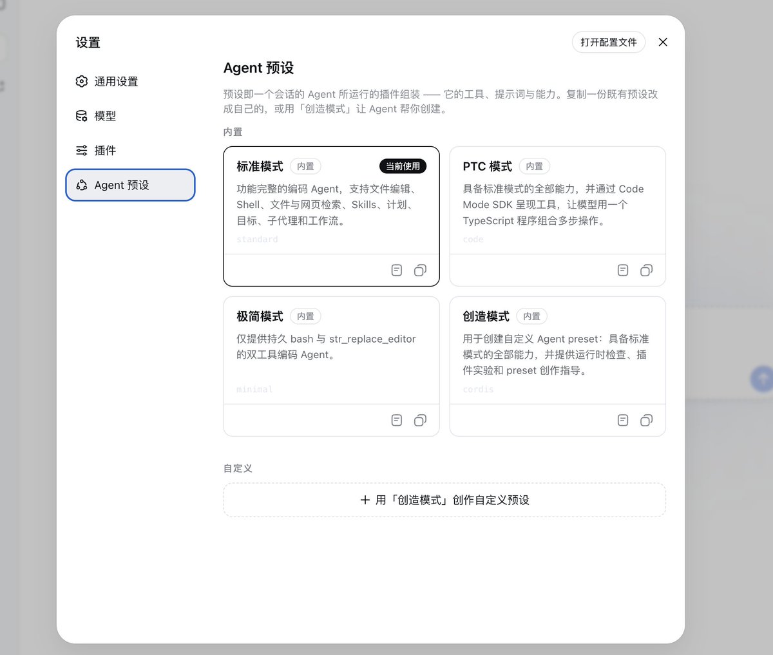The height and width of the screenshot is (655, 773).
Task: Click the 自定义 section label
Action: [238, 468]
